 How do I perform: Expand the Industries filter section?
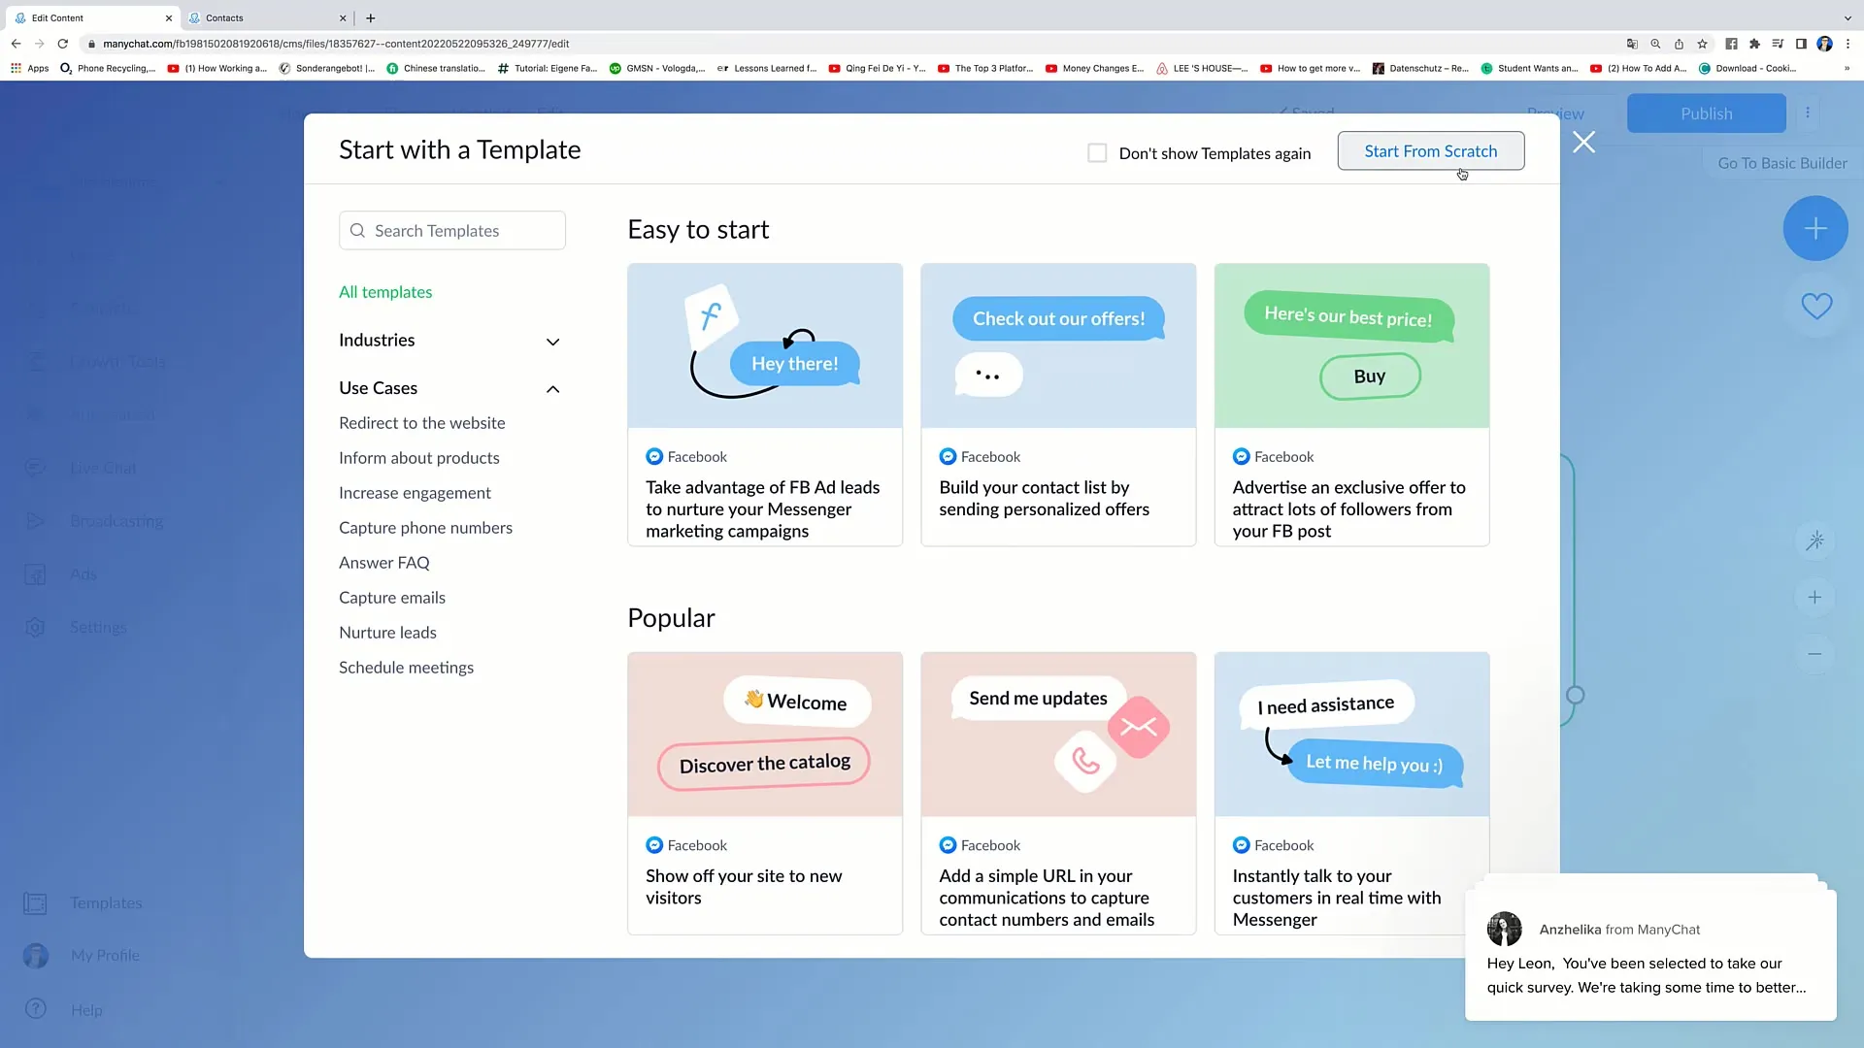click(x=449, y=339)
